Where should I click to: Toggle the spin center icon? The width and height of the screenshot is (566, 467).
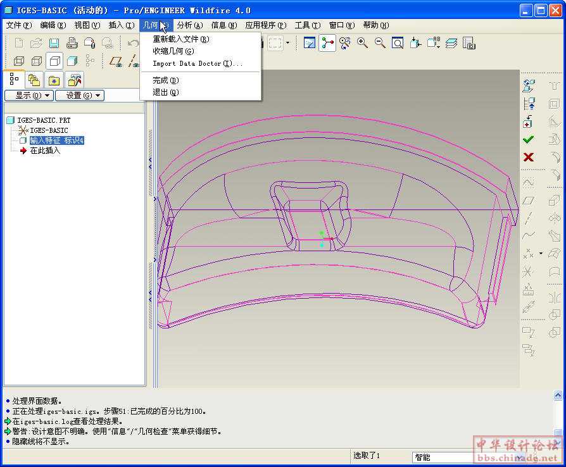(327, 43)
